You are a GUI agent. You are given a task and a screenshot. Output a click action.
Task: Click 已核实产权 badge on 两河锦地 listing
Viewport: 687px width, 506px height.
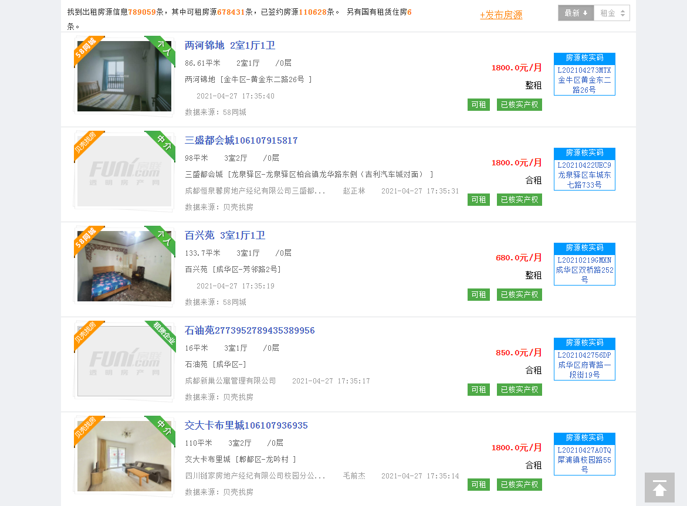tap(519, 104)
